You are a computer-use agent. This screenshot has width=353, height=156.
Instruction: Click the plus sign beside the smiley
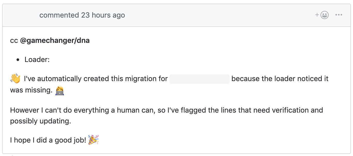(x=317, y=15)
